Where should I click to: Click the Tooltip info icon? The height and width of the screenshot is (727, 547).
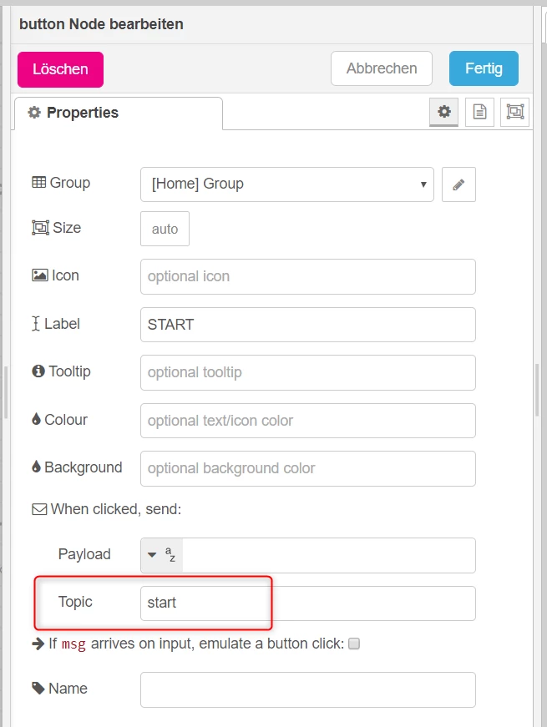[38, 371]
